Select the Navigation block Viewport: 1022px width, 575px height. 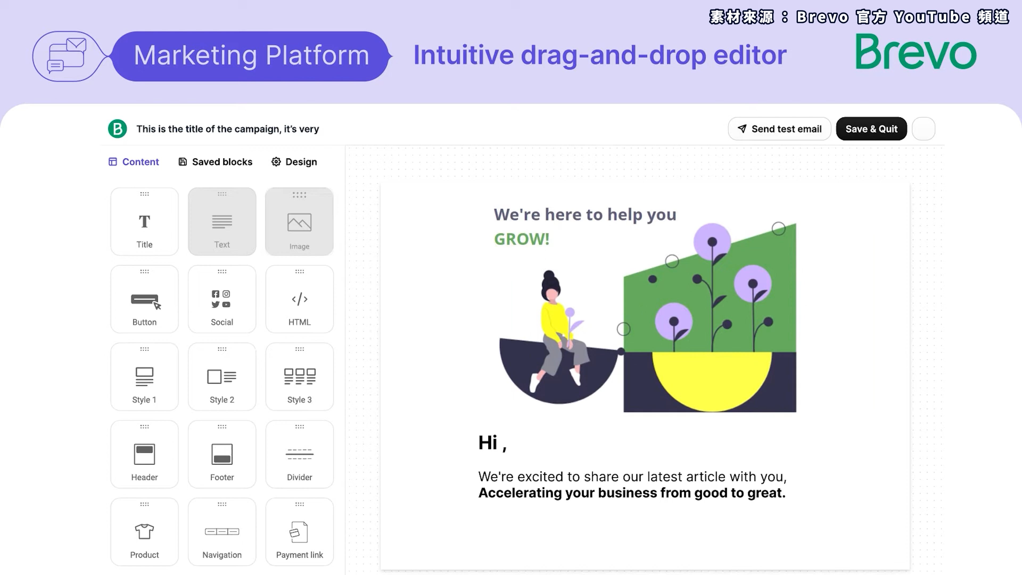pyautogui.click(x=222, y=532)
